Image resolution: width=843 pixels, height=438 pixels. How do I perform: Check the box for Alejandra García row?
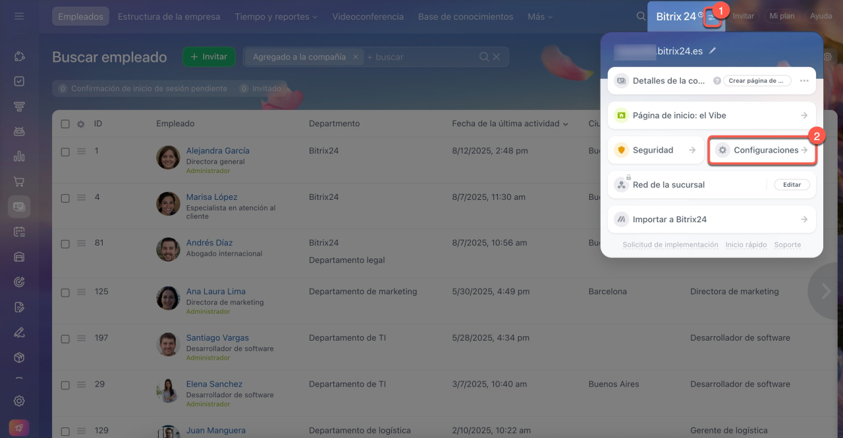(65, 151)
